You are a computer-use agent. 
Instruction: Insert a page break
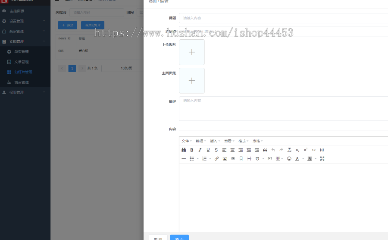pos(249,159)
